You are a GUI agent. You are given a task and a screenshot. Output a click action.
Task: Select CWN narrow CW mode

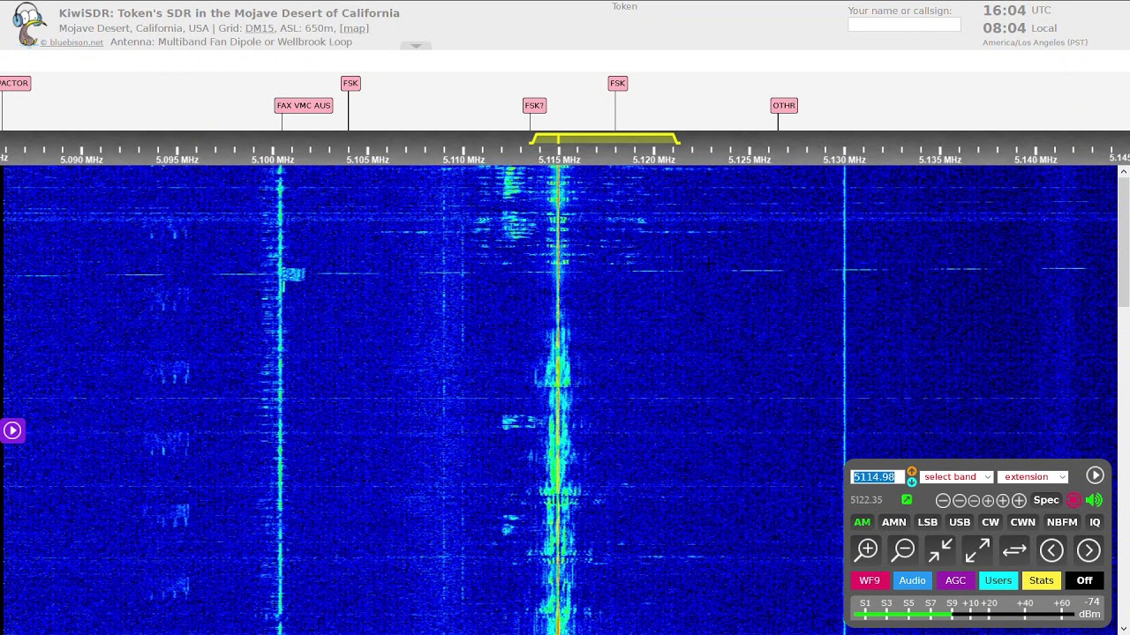[1022, 522]
